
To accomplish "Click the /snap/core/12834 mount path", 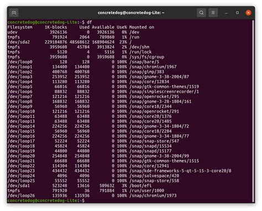I will tap(149, 82).
